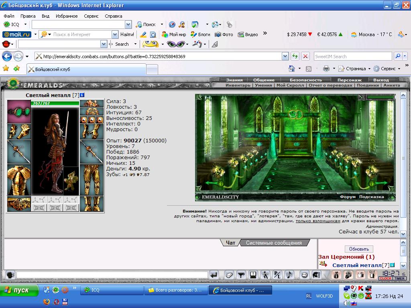The height and width of the screenshot is (308, 411).
Task: Open the Поединки link
Action: [368, 85]
